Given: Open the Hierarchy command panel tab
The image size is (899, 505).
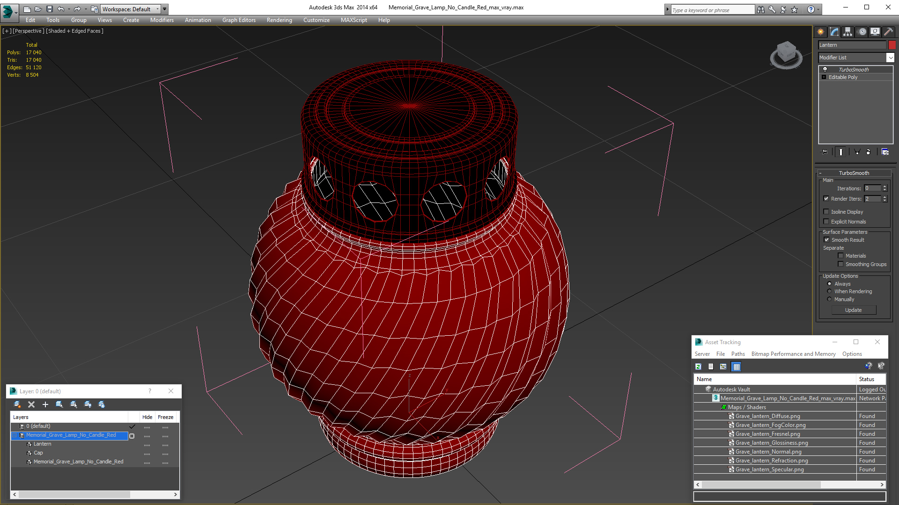Looking at the screenshot, I should pyautogui.click(x=847, y=32).
